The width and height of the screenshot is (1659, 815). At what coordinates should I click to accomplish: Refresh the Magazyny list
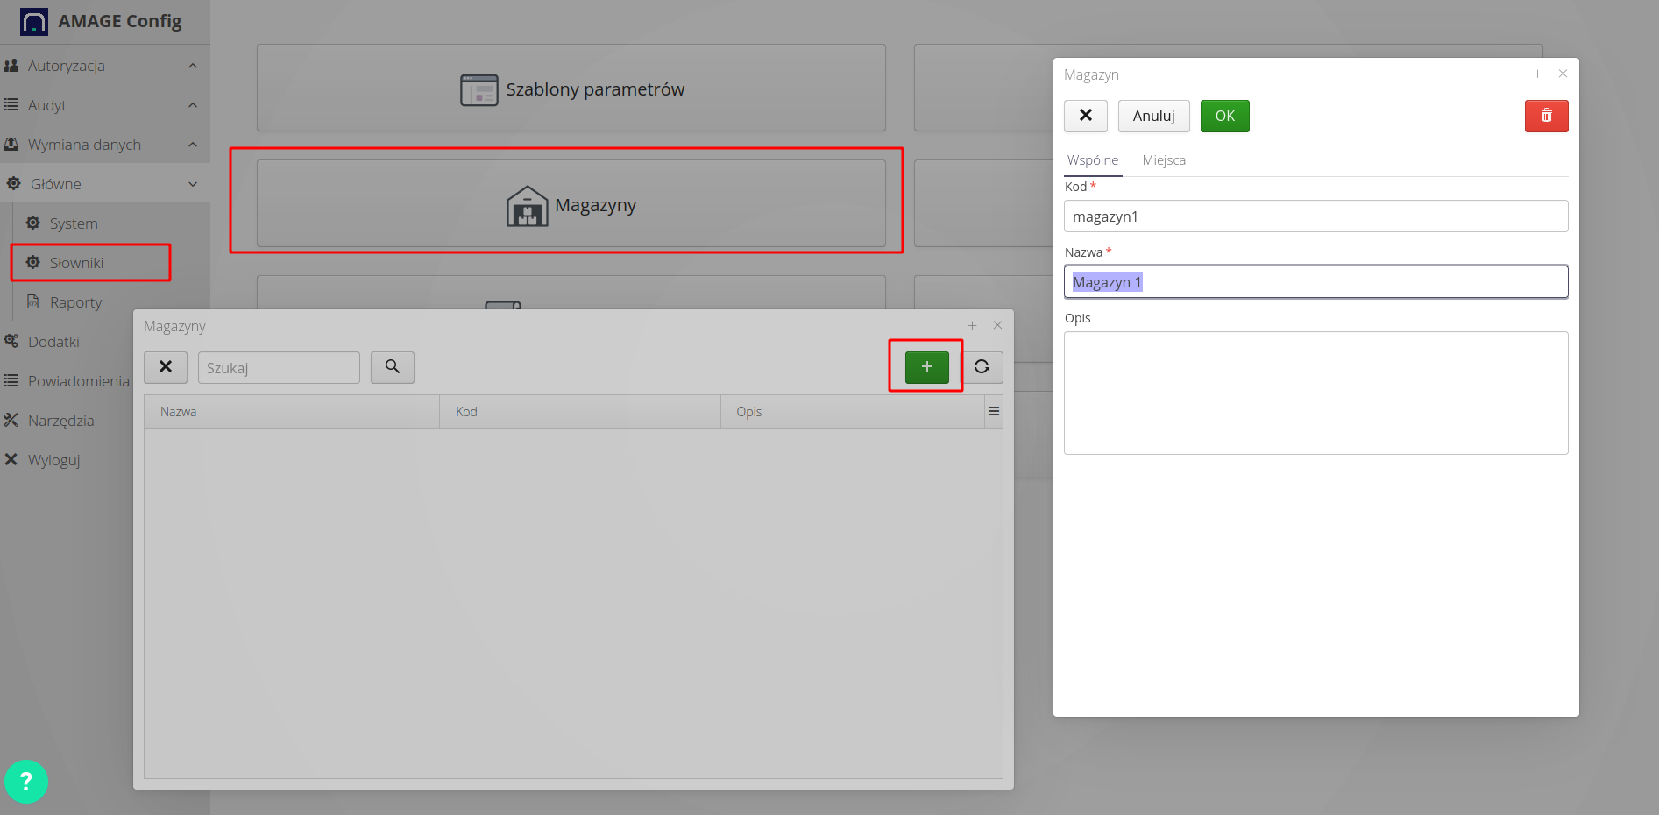[x=982, y=367]
